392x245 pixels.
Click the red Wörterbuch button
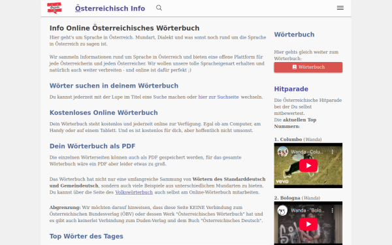pyautogui.click(x=308, y=67)
